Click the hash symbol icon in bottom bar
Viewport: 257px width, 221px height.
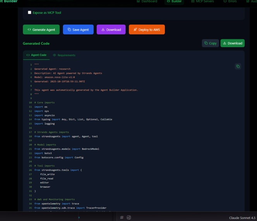point(122,218)
